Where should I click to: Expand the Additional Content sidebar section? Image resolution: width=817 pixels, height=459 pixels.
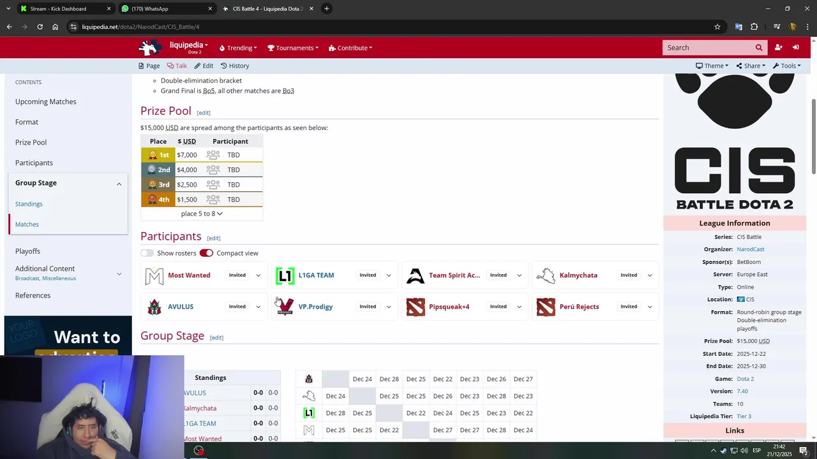[119, 273]
